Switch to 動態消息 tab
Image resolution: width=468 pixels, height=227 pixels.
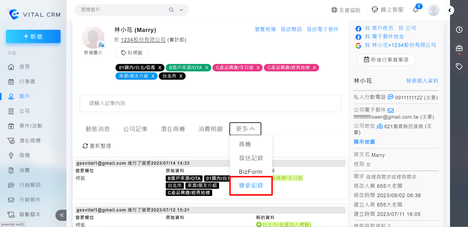pos(98,129)
